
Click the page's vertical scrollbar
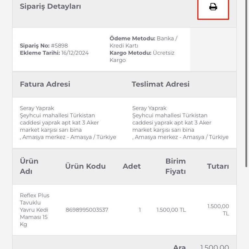click(246, 83)
